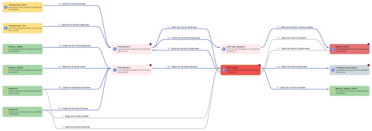Click the address starting 0x277b86a6 in KP3R Exploiter 4

134,71
